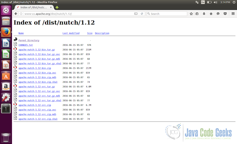Open Ubuntu Dash search in launcher
This screenshot has width=237, height=144.
coord(6,10)
